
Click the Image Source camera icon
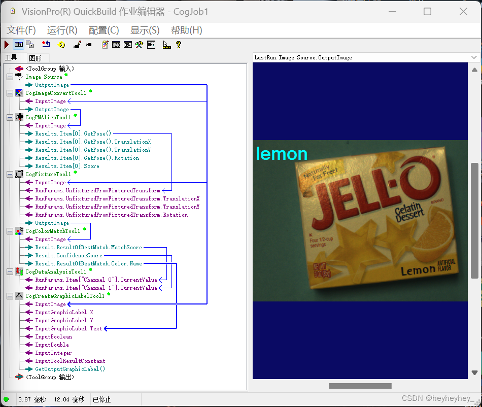19,76
